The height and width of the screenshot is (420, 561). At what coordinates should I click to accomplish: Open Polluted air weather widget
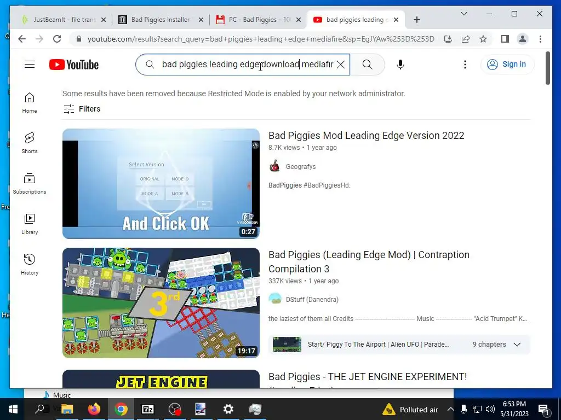point(410,409)
